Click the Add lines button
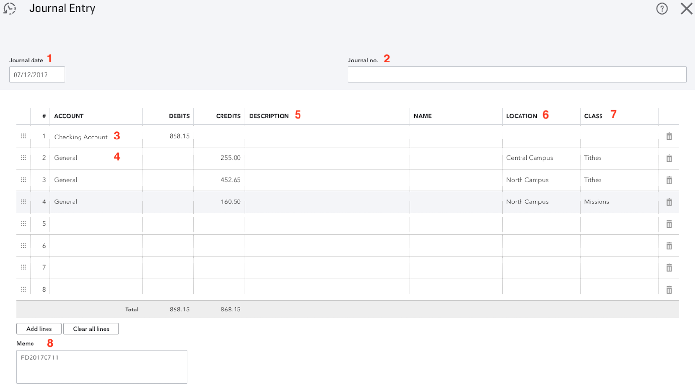Image resolution: width=695 pixels, height=387 pixels. [x=39, y=329]
